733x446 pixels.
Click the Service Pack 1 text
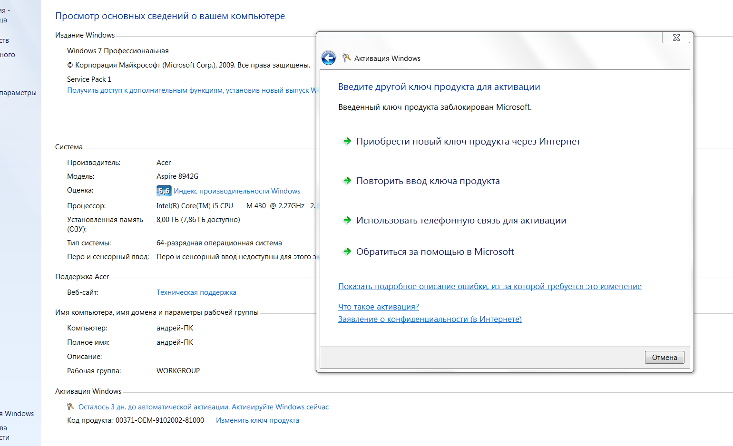pos(89,79)
